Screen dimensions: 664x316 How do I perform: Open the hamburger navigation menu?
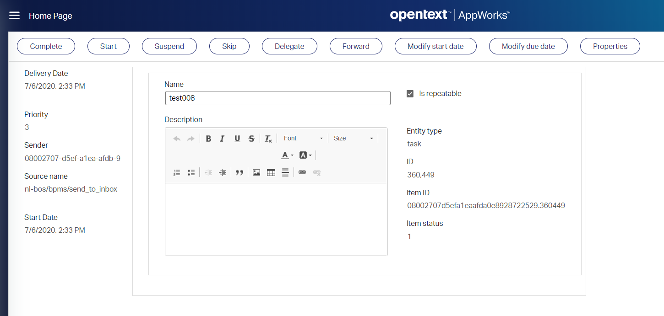tap(14, 15)
